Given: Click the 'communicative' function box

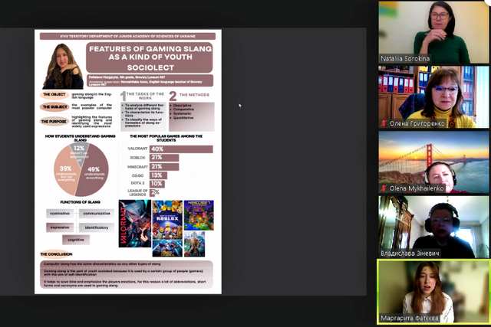Looking at the screenshot, I should (97, 214).
